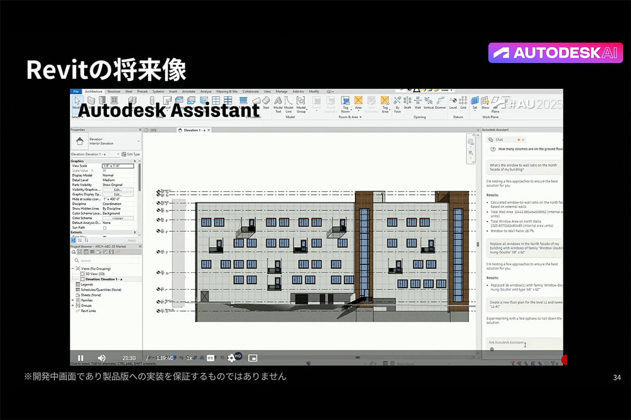Open the Annotate ribbon tab
Viewport: 631px width, 420px height.
[189, 91]
